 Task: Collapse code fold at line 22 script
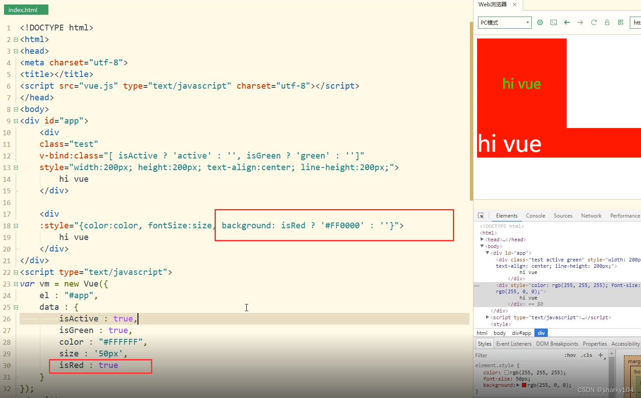(16, 272)
